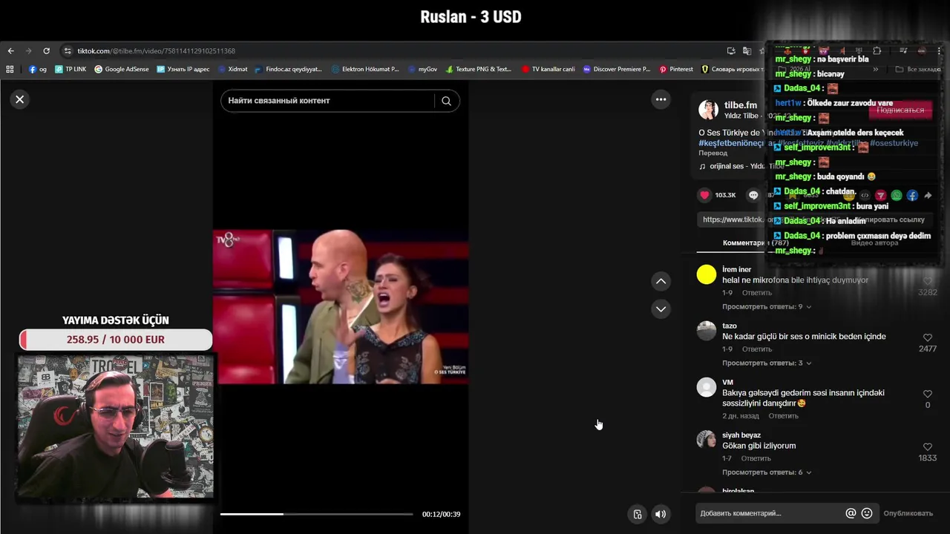Like İrem İner's comment
The width and height of the screenshot is (950, 534).
927,281
